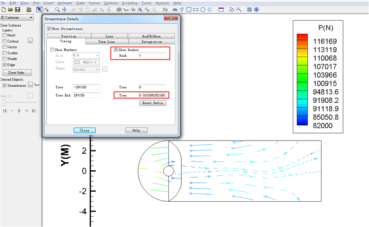Open Streamtraces details ellipsis button

coord(30,85)
